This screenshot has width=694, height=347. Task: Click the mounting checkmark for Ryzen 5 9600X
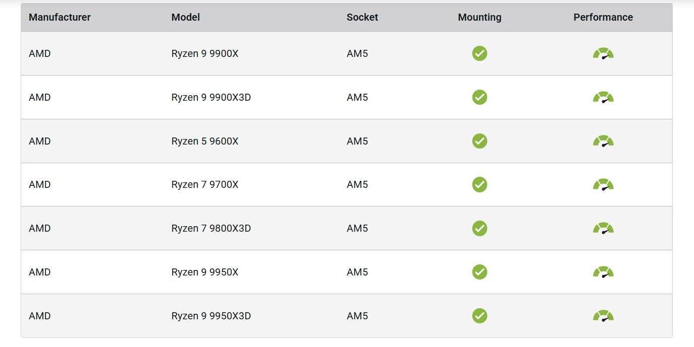pyautogui.click(x=479, y=141)
